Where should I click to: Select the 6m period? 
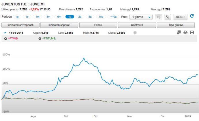59,17
